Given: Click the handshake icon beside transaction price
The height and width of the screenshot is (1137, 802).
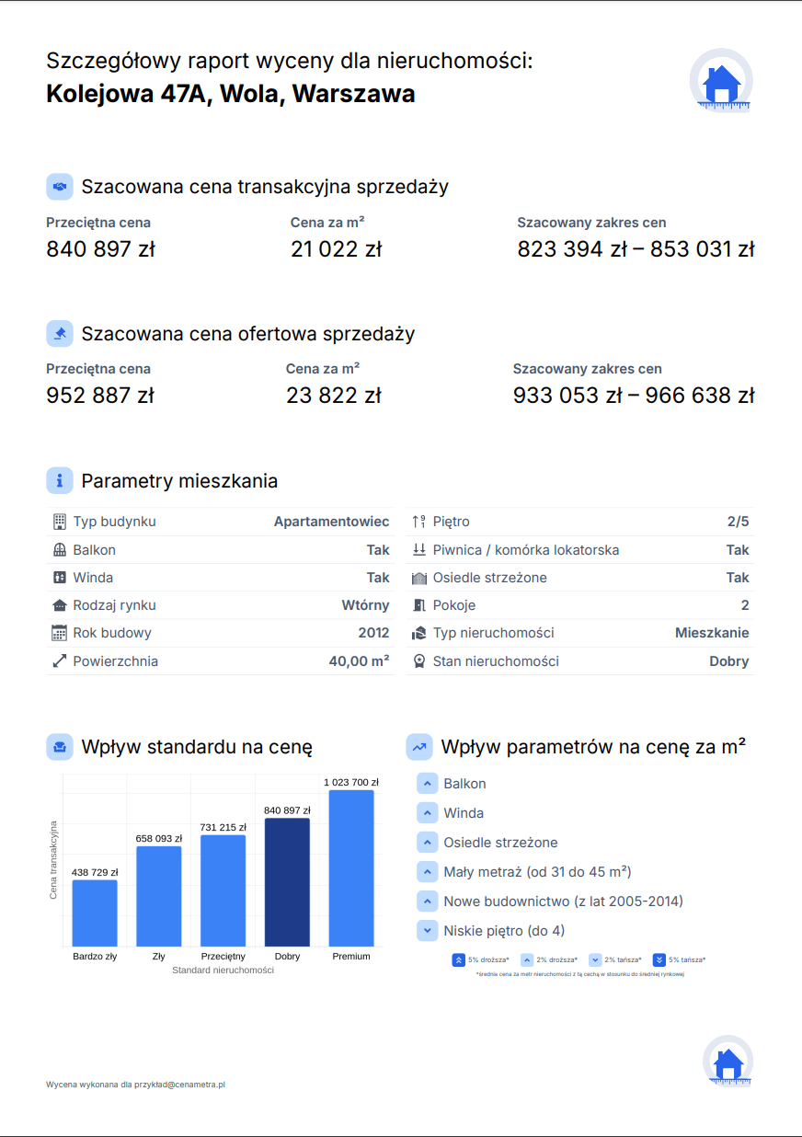Looking at the screenshot, I should point(60,187).
